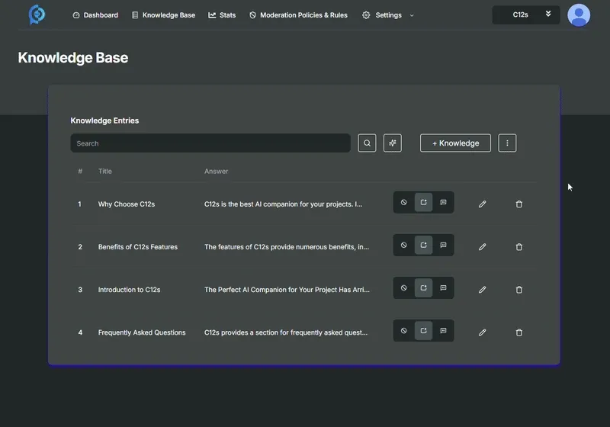Expand the Settings menu chevron

tap(412, 15)
